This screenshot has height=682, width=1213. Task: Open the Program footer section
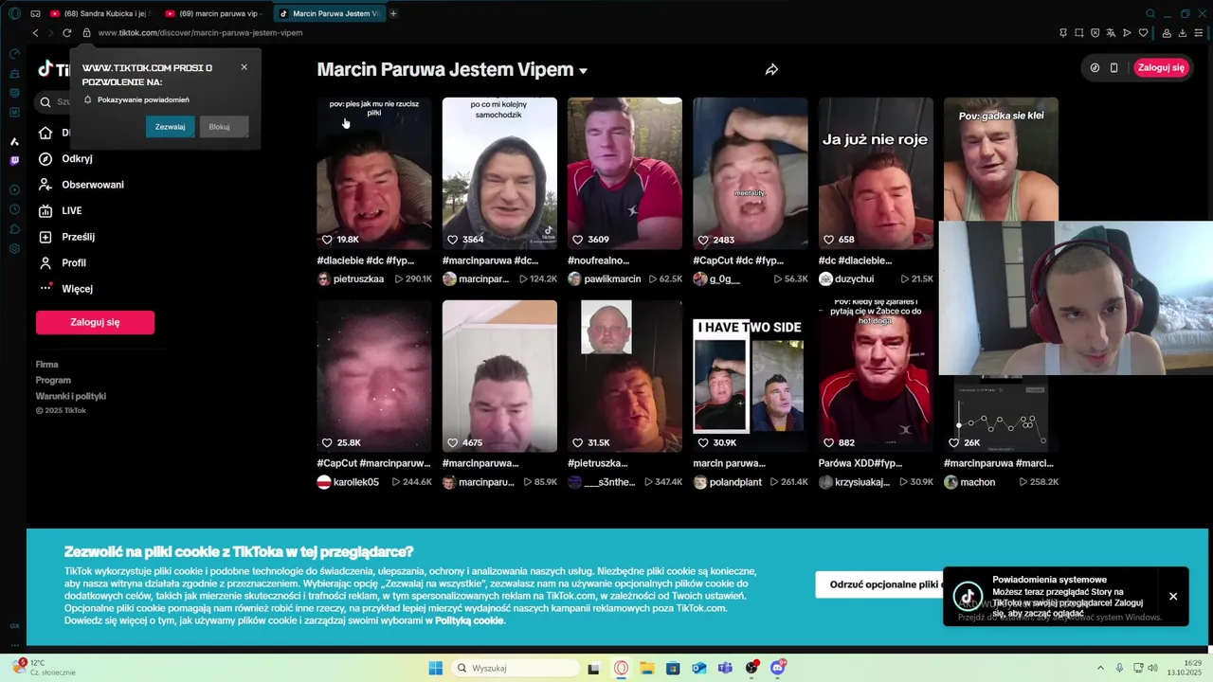pyautogui.click(x=53, y=380)
